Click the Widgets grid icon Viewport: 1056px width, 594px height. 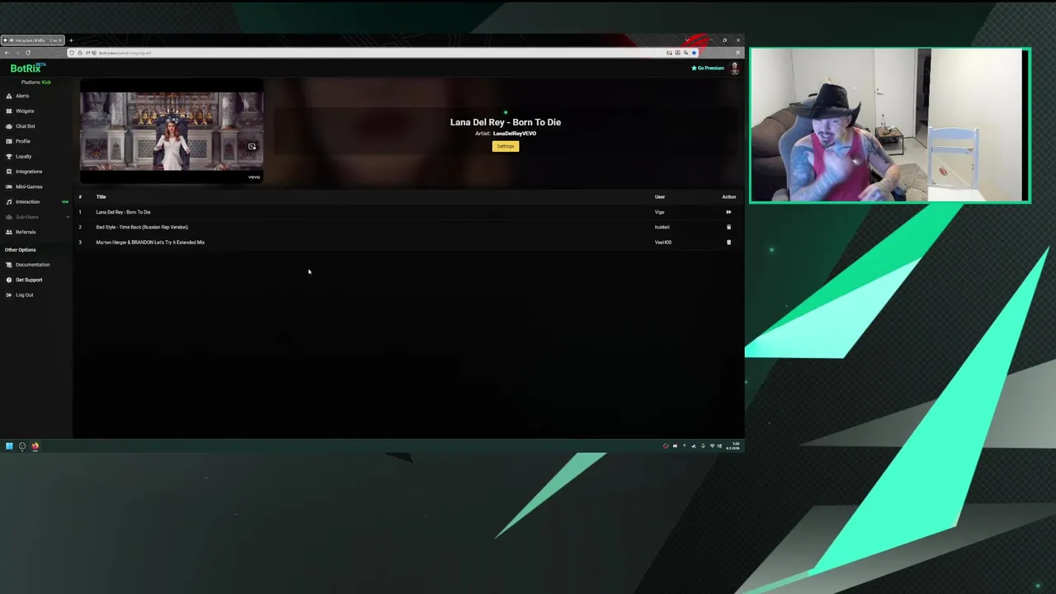[9, 111]
